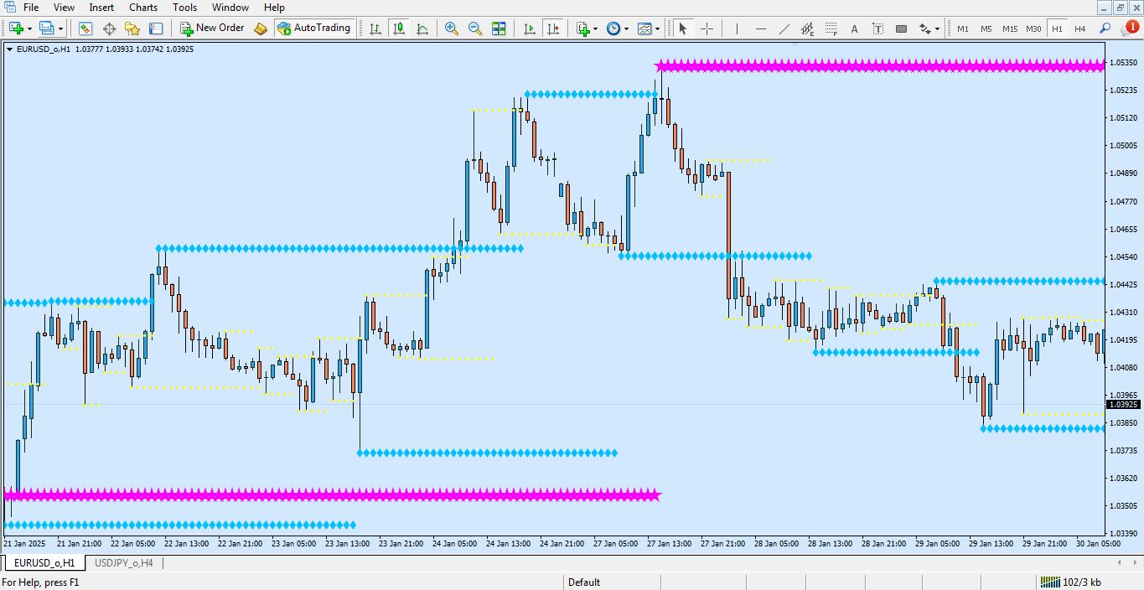
Task: Switch timeframe to M15
Action: [1009, 28]
